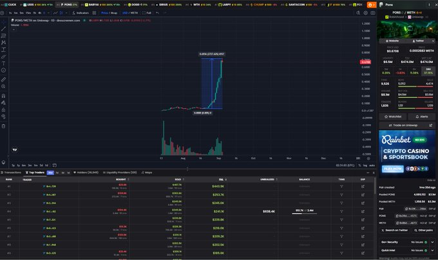Remove drawings with the trash icon

(3, 126)
